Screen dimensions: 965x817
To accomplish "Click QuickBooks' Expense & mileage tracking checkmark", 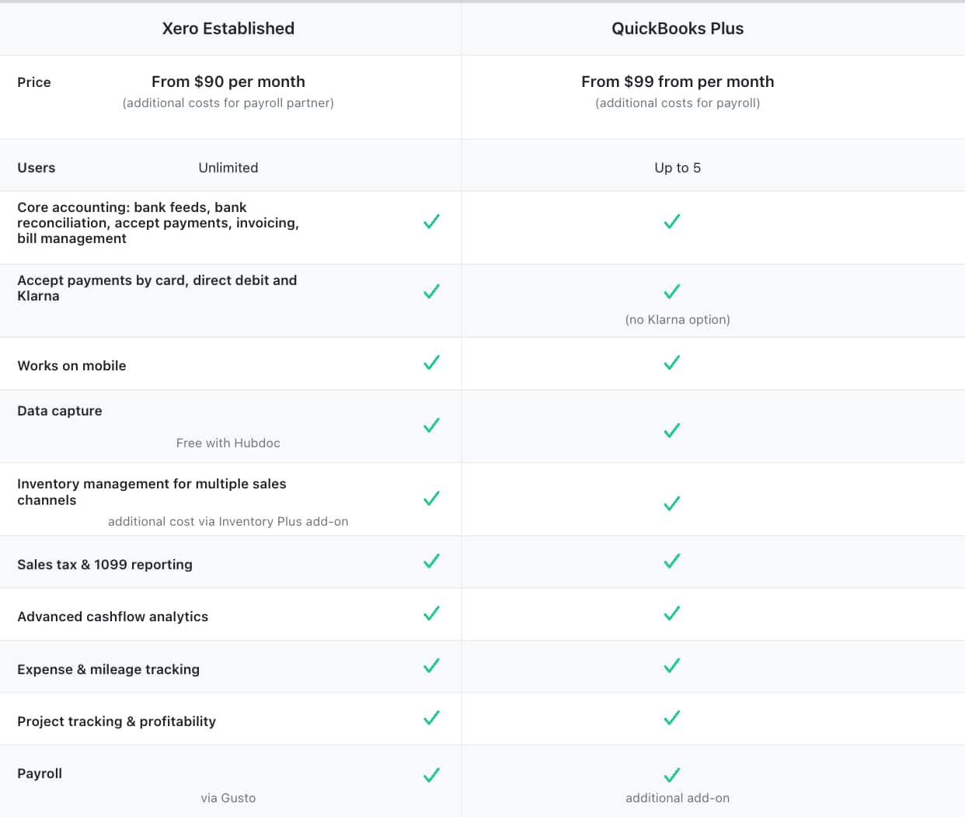I will (x=672, y=666).
